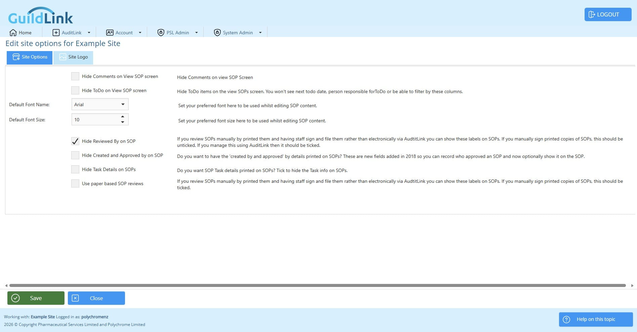Click the Site Logo image icon
The width and height of the screenshot is (637, 332).
62,57
